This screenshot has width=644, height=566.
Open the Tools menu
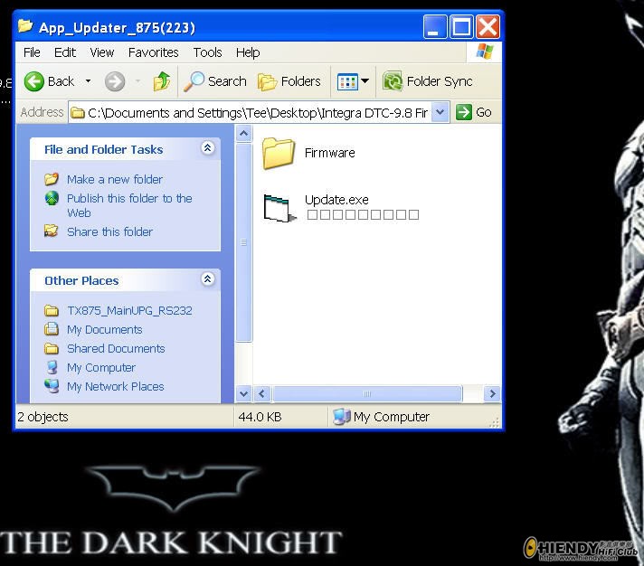tap(207, 52)
